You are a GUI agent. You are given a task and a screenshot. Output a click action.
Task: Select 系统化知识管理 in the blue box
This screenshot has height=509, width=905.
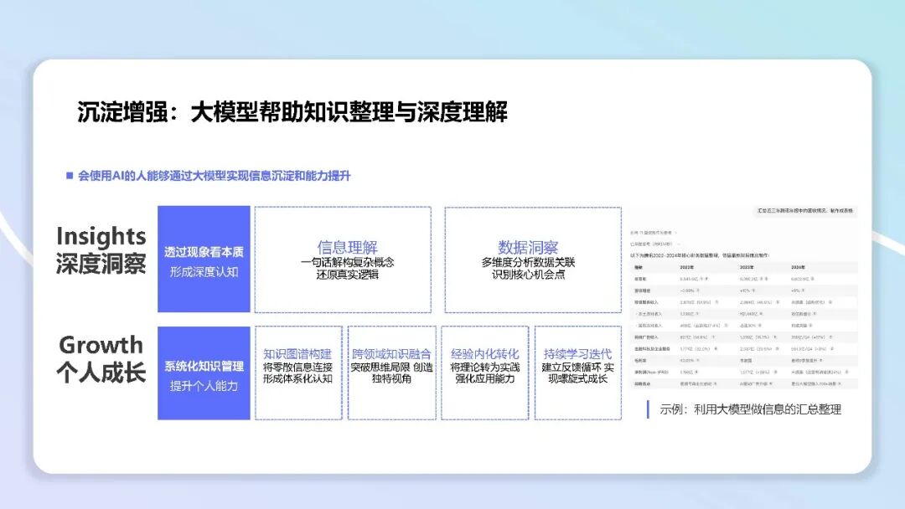tap(204, 366)
